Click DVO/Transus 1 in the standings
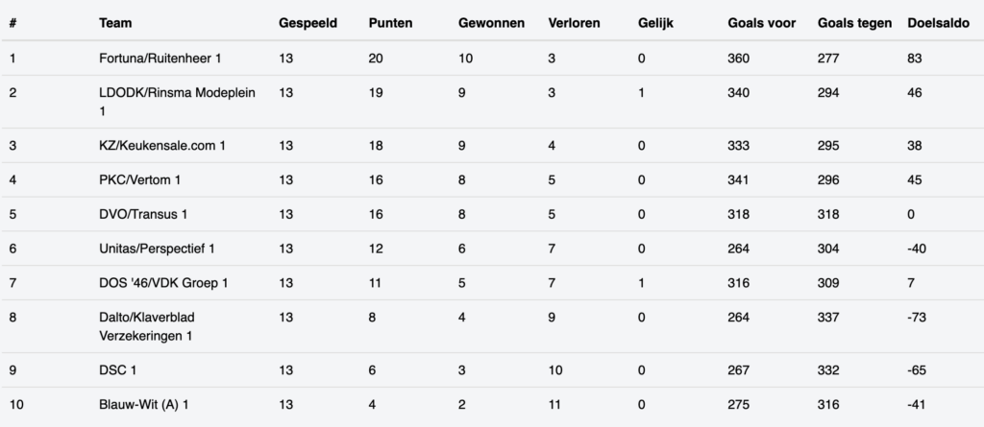The image size is (984, 427). pyautogui.click(x=143, y=215)
